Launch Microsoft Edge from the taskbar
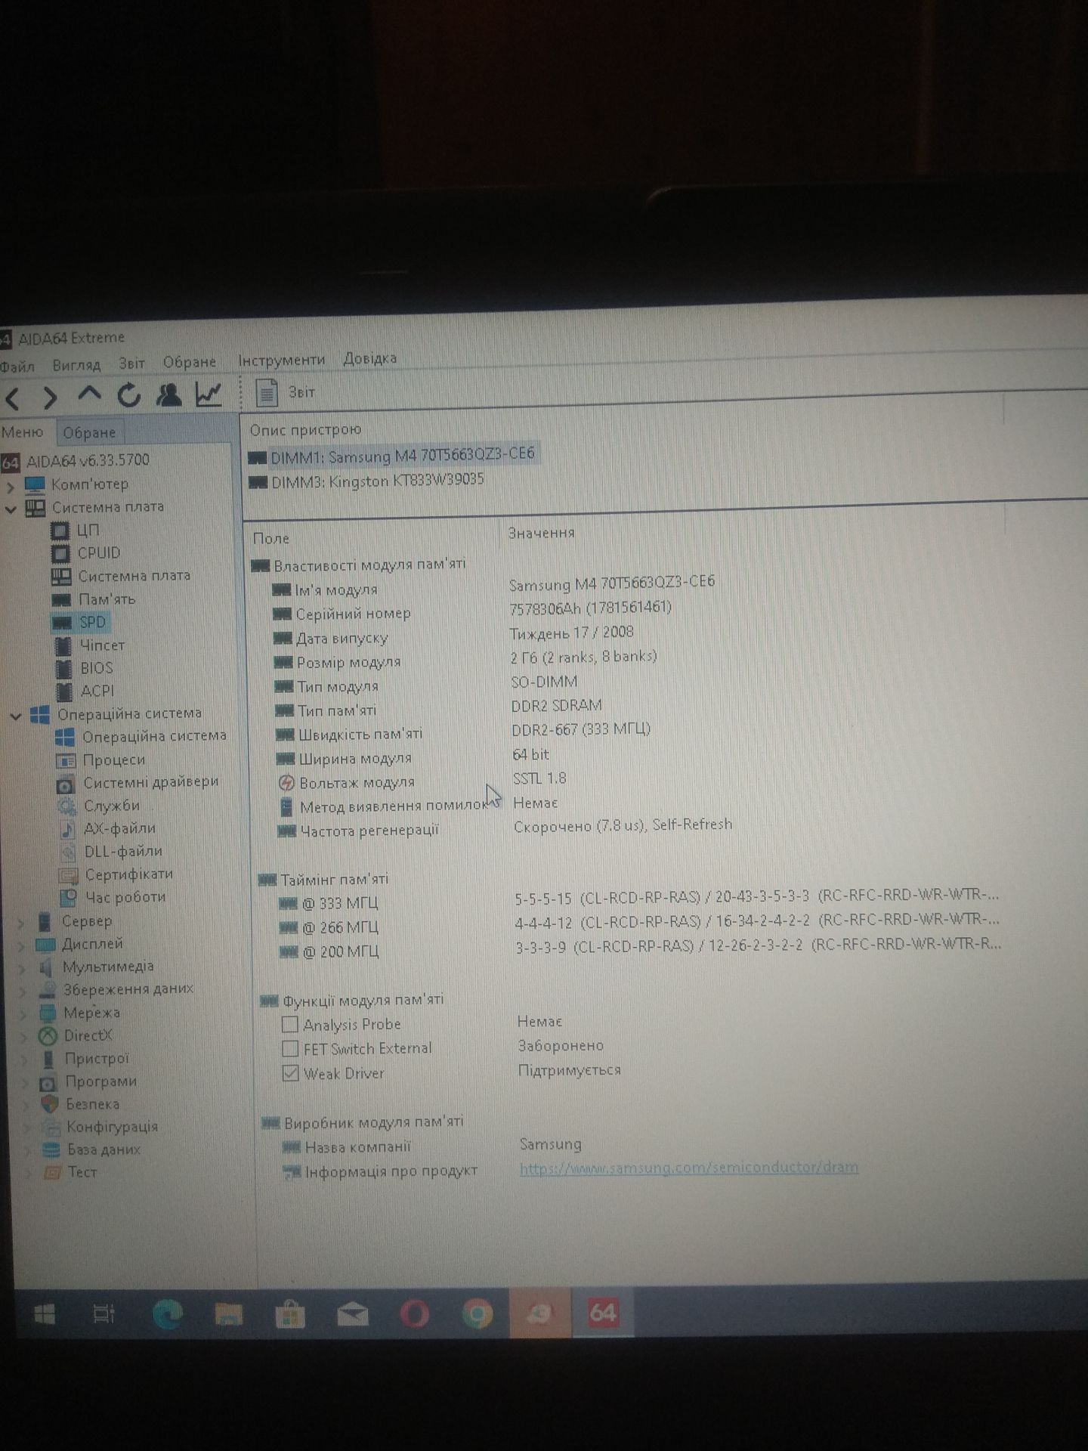The width and height of the screenshot is (1088, 1451). coord(168,1315)
